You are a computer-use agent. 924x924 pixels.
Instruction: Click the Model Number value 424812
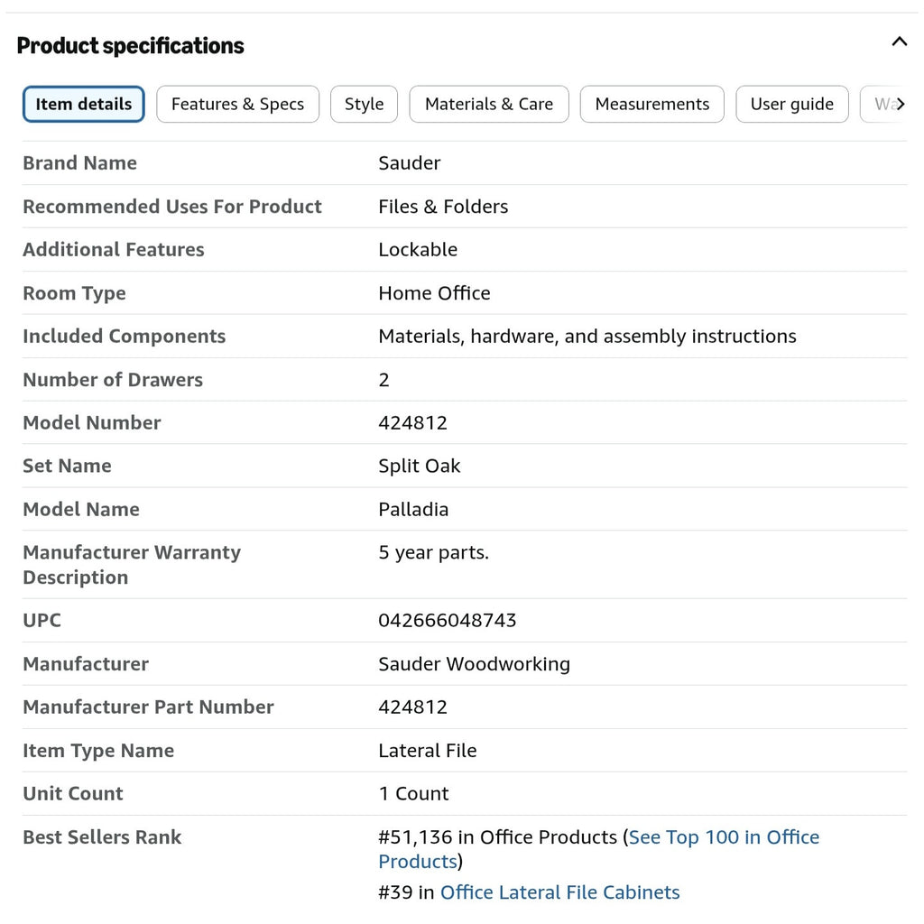point(412,422)
